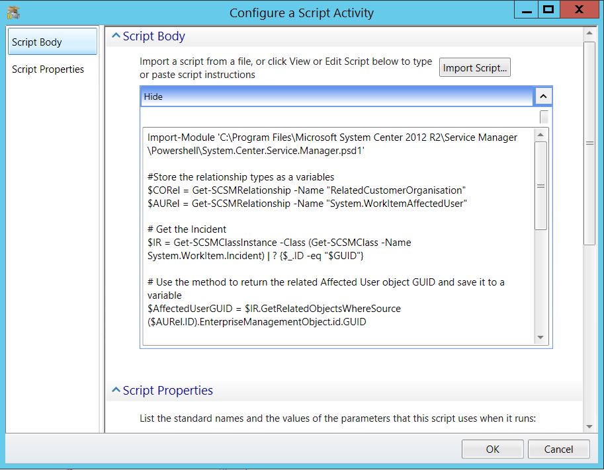The height and width of the screenshot is (470, 604).
Task: Click the Import Script... button
Action: (x=474, y=67)
